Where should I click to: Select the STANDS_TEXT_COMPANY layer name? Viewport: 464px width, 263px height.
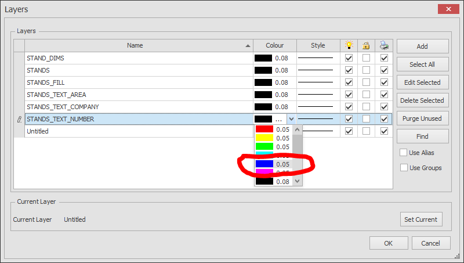tap(63, 107)
